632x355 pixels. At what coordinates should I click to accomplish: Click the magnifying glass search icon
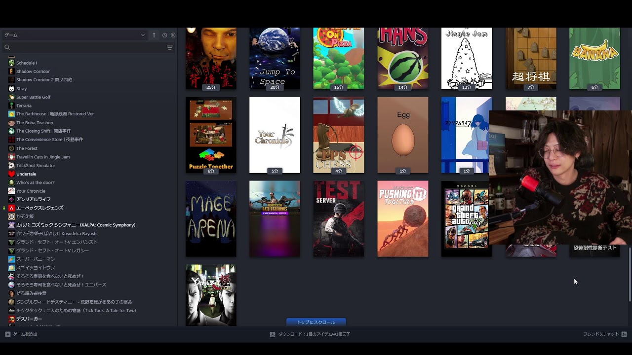click(7, 47)
